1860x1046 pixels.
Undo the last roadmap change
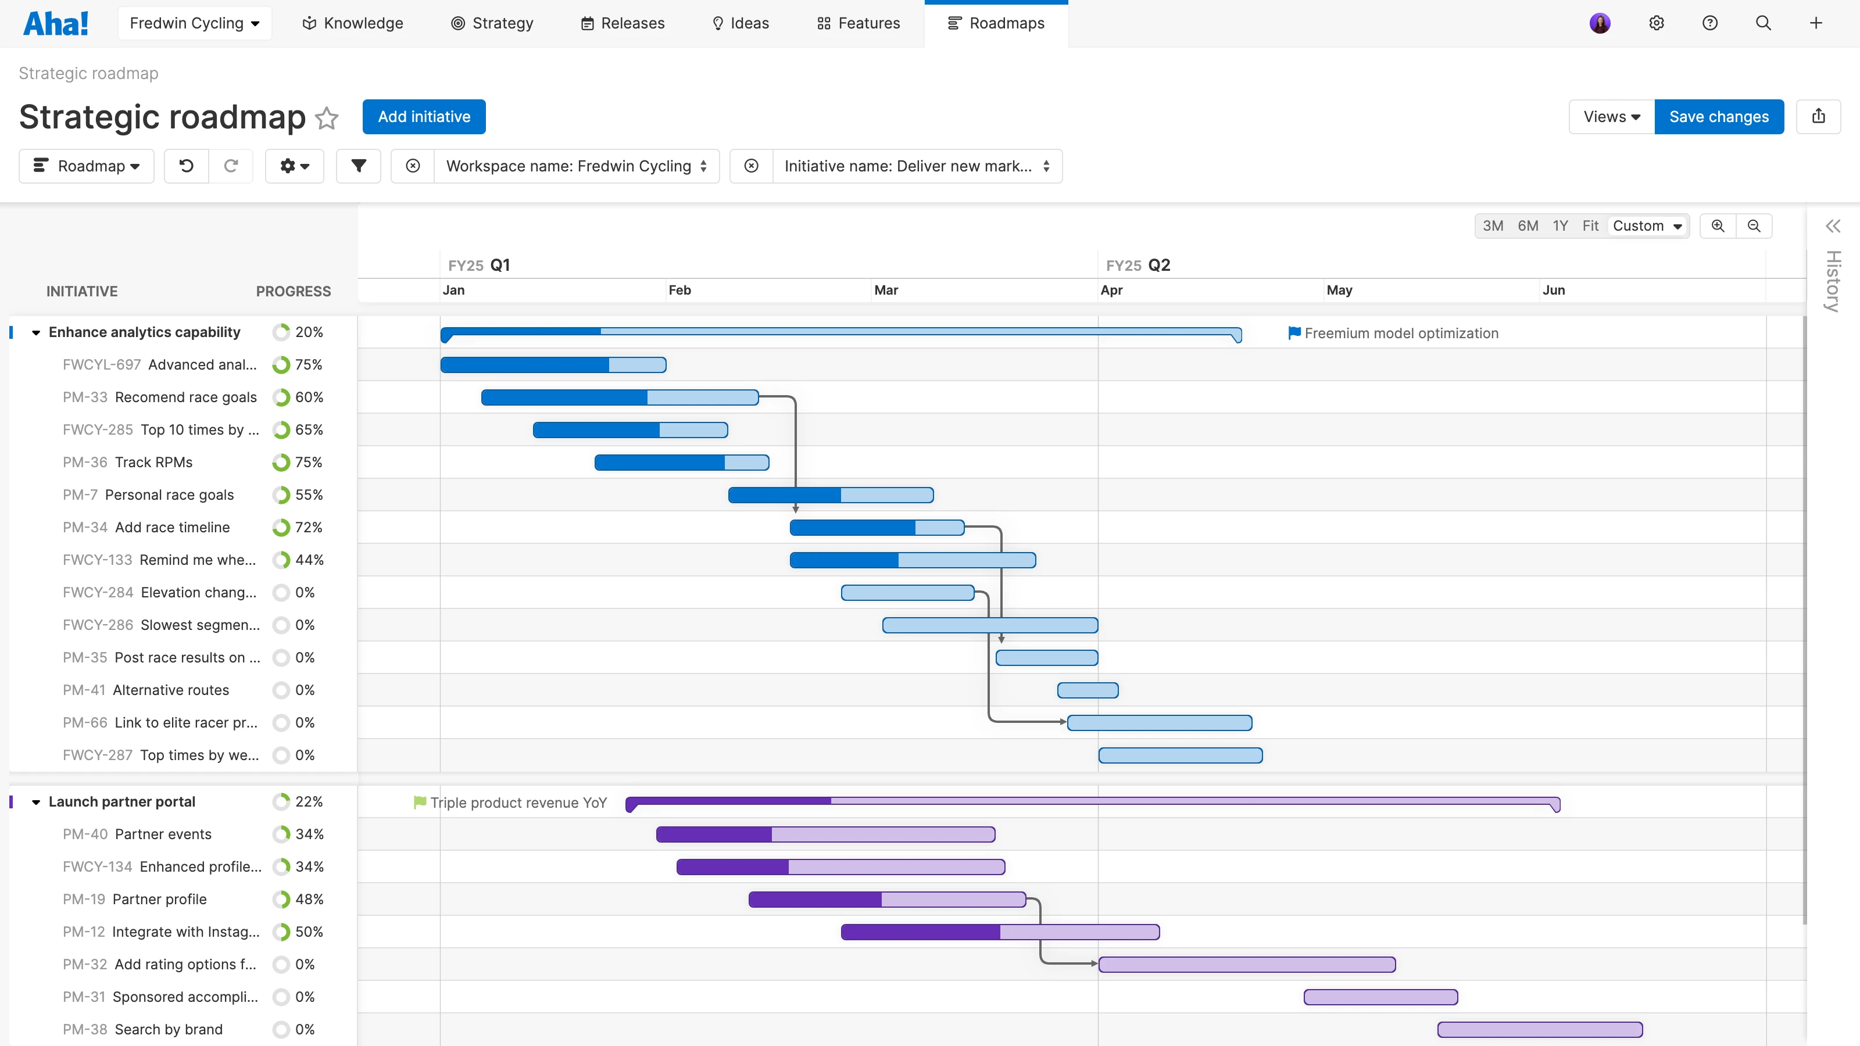pos(186,165)
